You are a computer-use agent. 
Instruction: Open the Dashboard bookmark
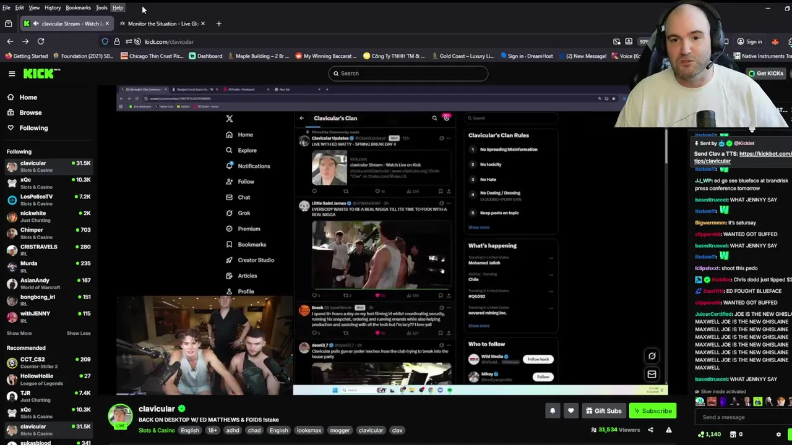[x=205, y=56]
